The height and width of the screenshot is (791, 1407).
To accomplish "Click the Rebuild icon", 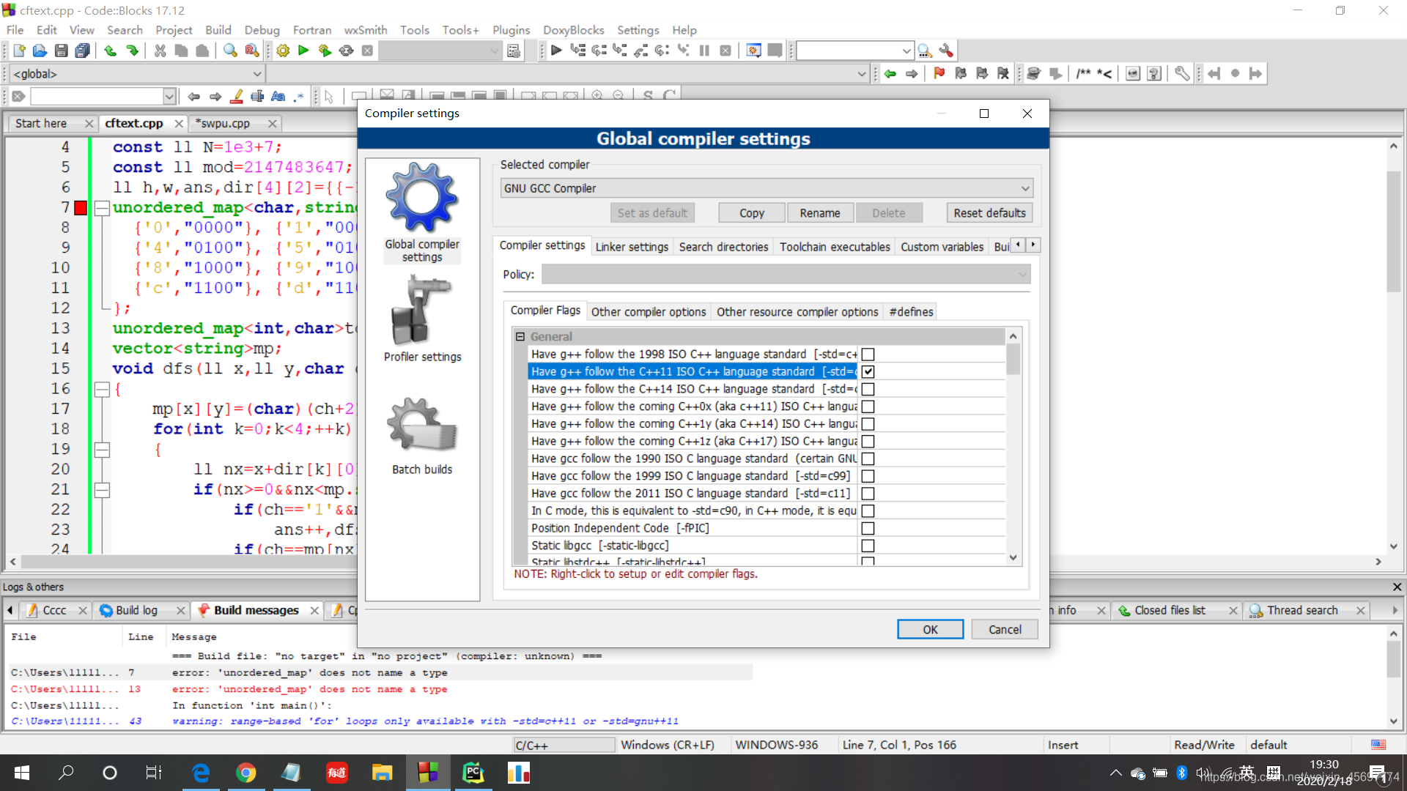I will tap(346, 51).
